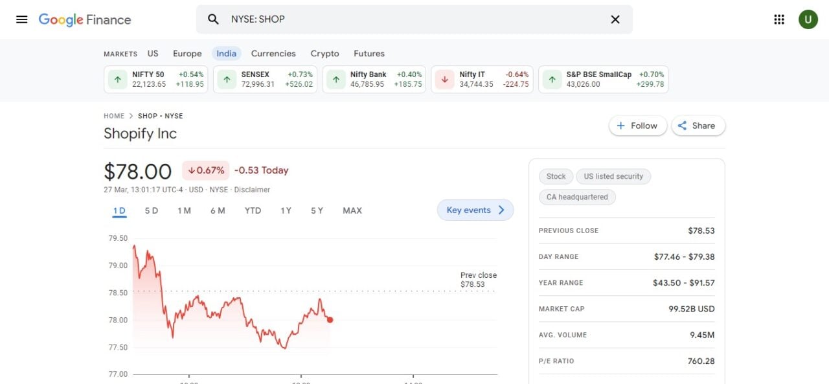The height and width of the screenshot is (384, 829).
Task: Click the red current price dot on chart
Action: 330,319
